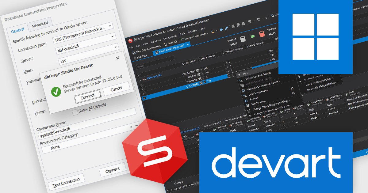Click the scissors Cut icon in toolbar
This screenshot has width=368, height=193.
click(x=233, y=26)
